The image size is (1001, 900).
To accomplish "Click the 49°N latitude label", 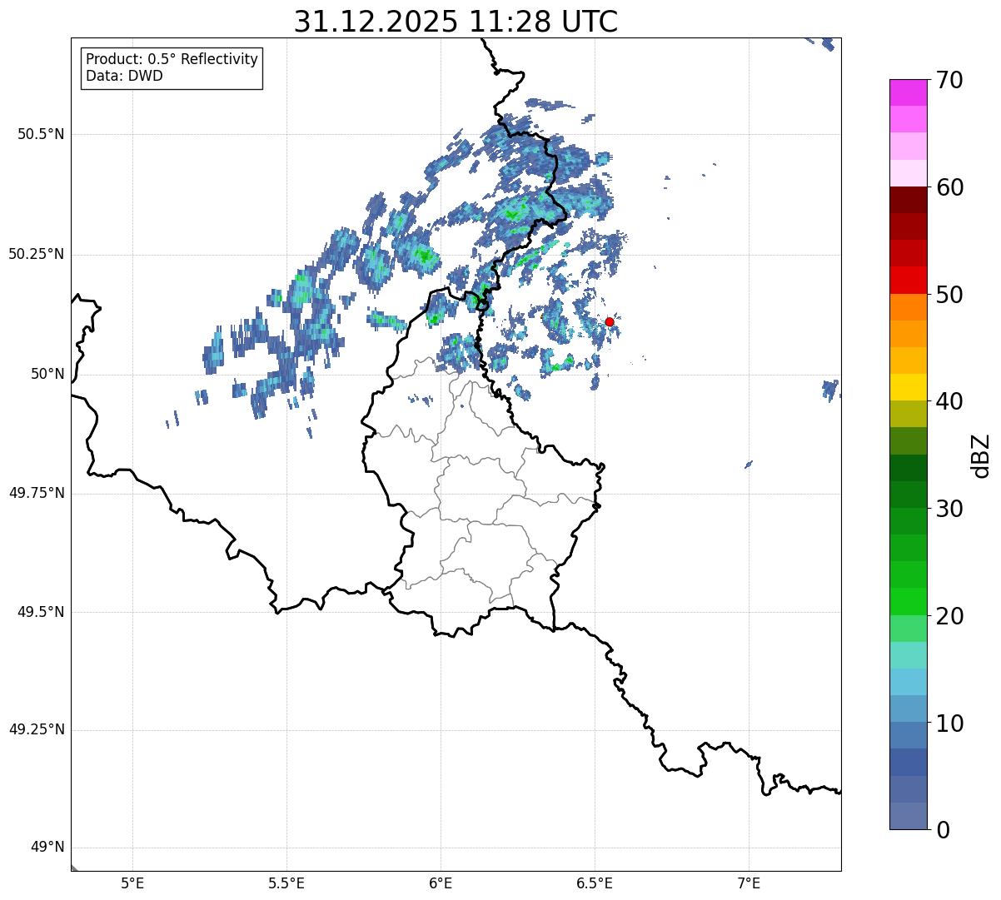I will (x=47, y=847).
